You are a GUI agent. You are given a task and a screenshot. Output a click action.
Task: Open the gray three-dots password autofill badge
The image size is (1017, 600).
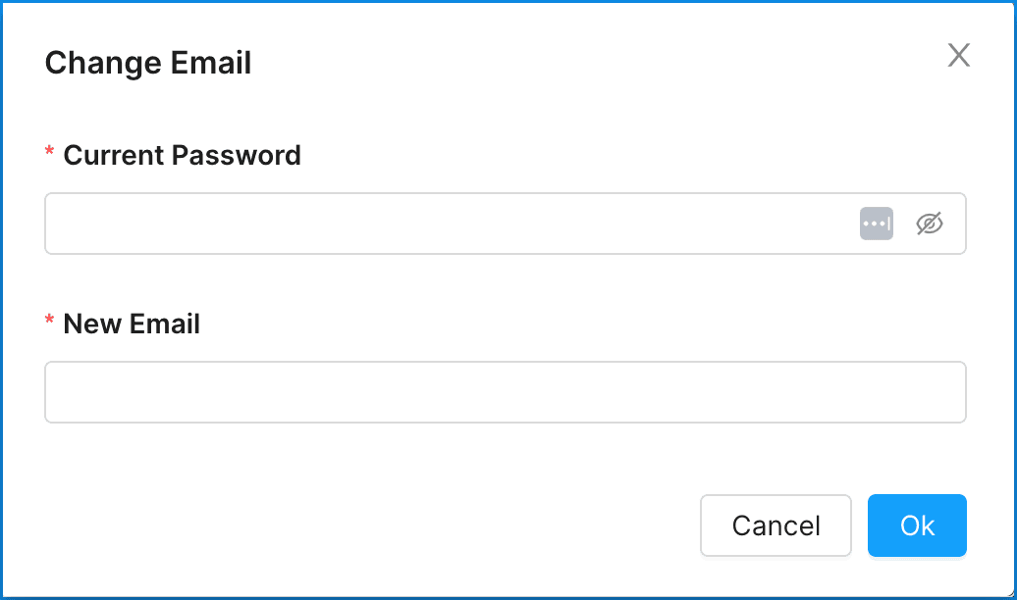(x=876, y=224)
